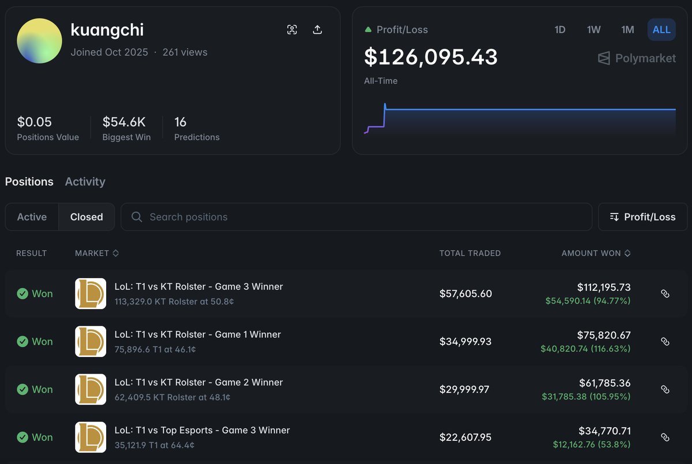Copy link for Game 1 Winner position

point(665,341)
